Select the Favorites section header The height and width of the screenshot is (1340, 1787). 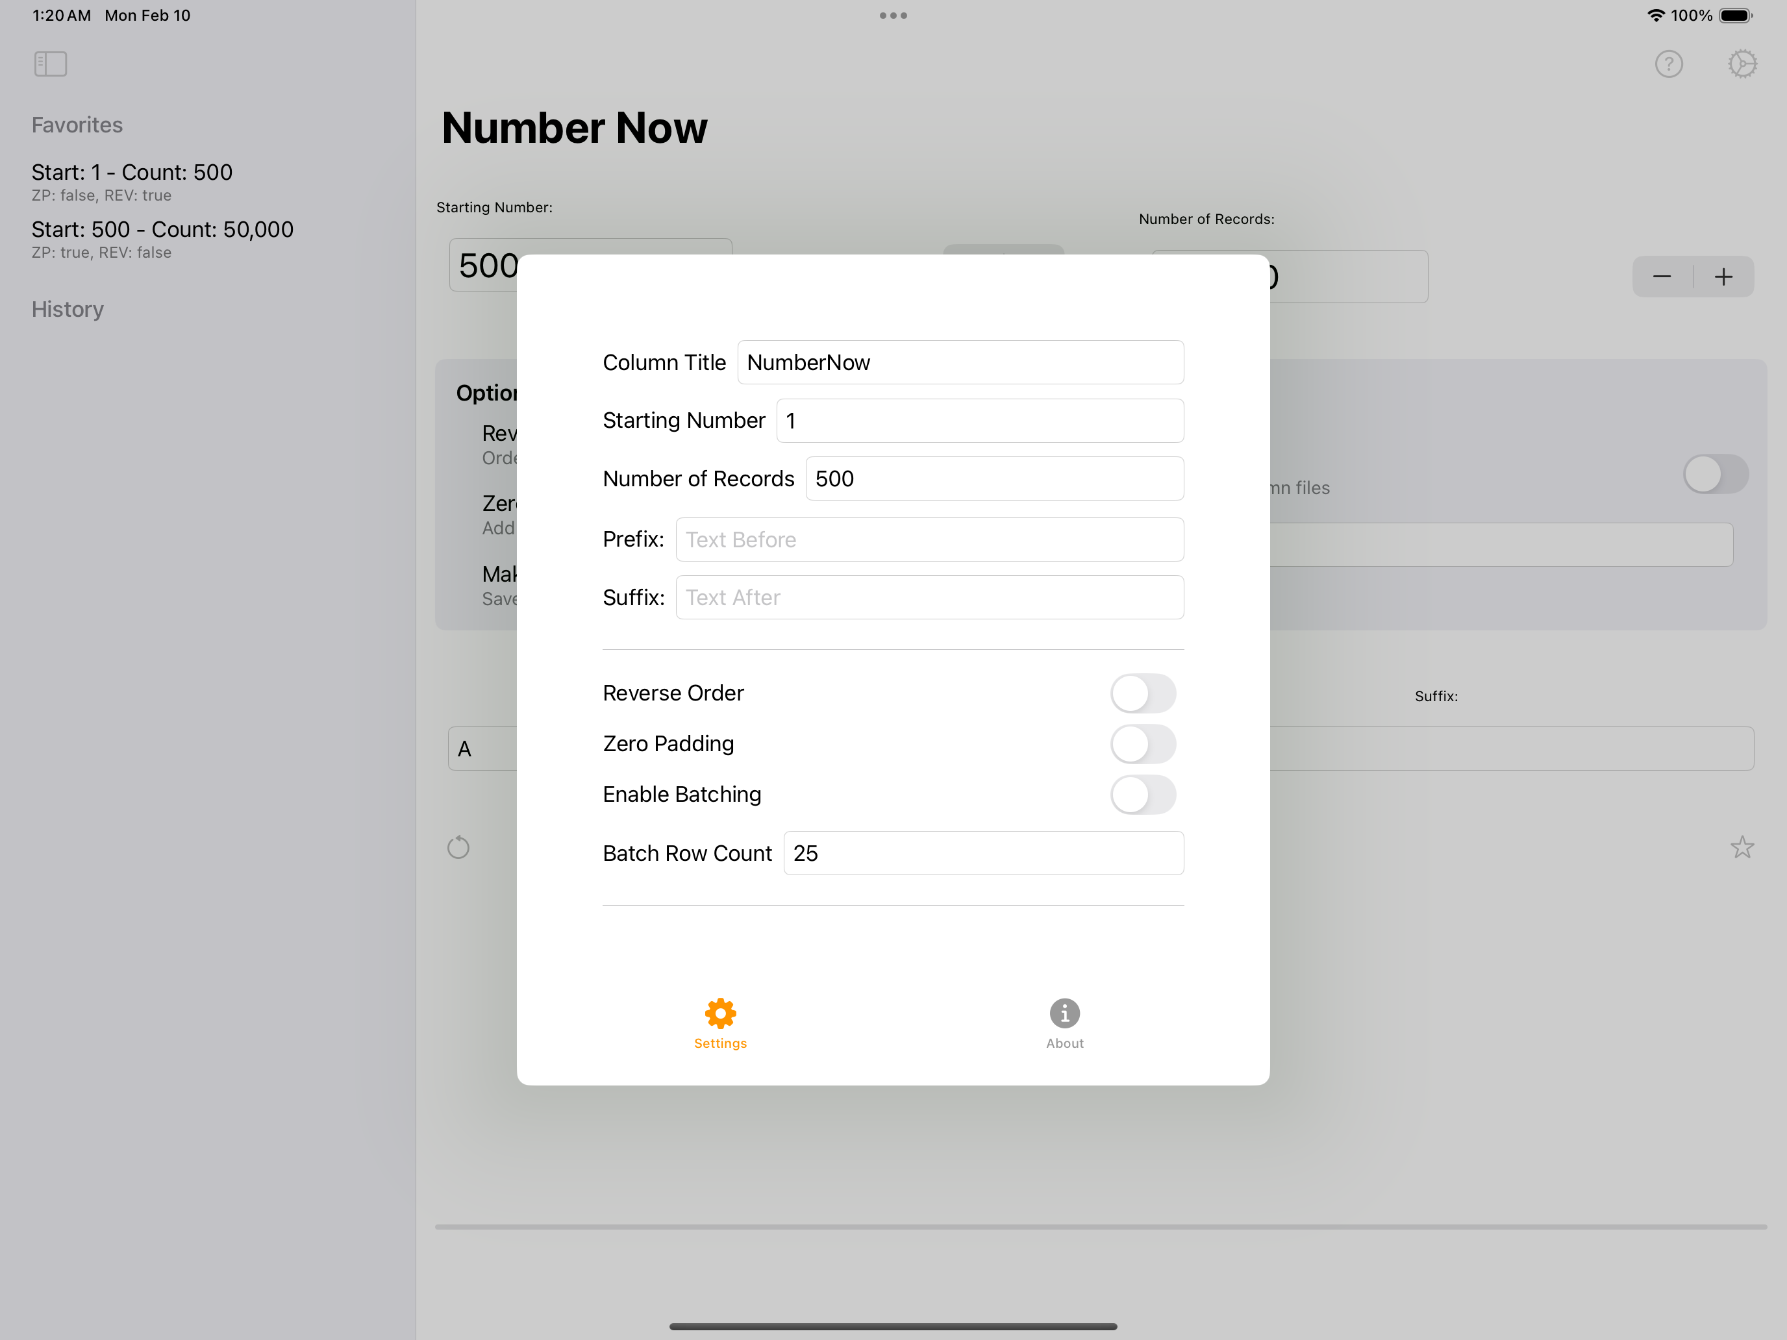(77, 125)
